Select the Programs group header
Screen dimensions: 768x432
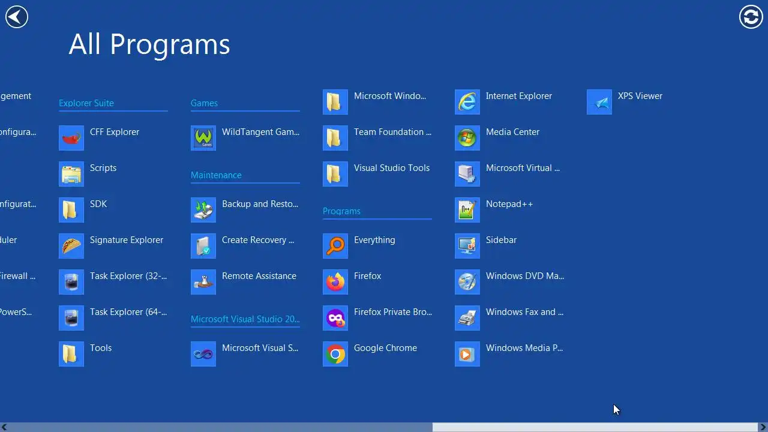click(341, 211)
